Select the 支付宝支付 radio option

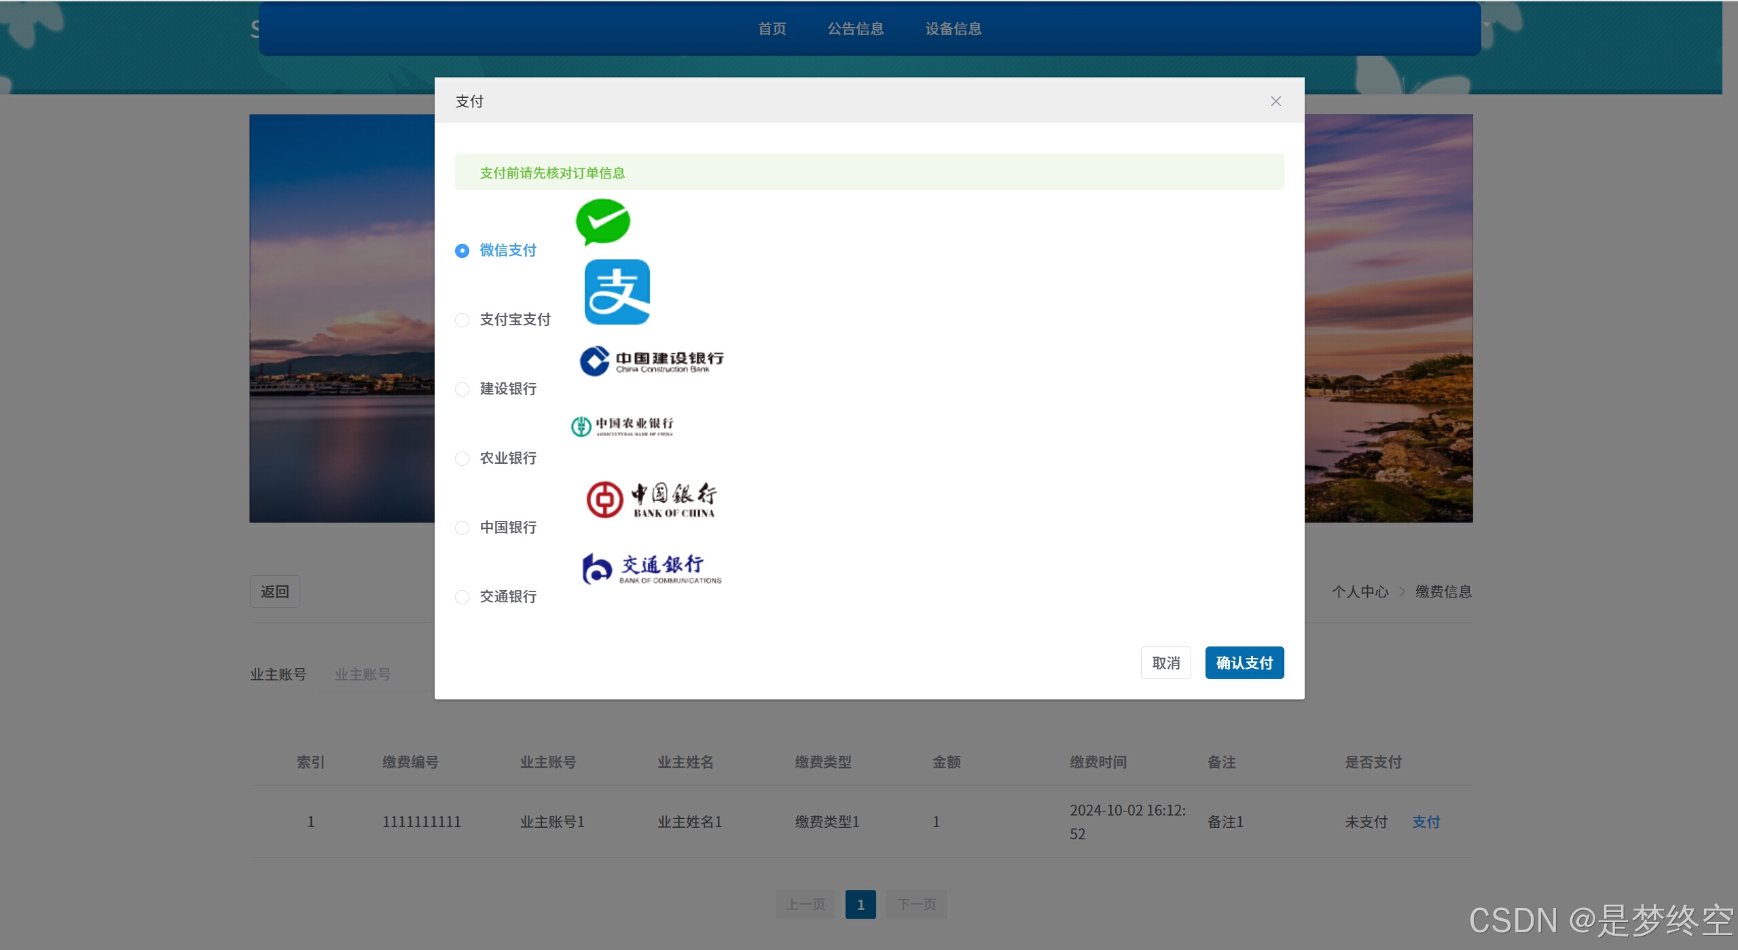462,320
